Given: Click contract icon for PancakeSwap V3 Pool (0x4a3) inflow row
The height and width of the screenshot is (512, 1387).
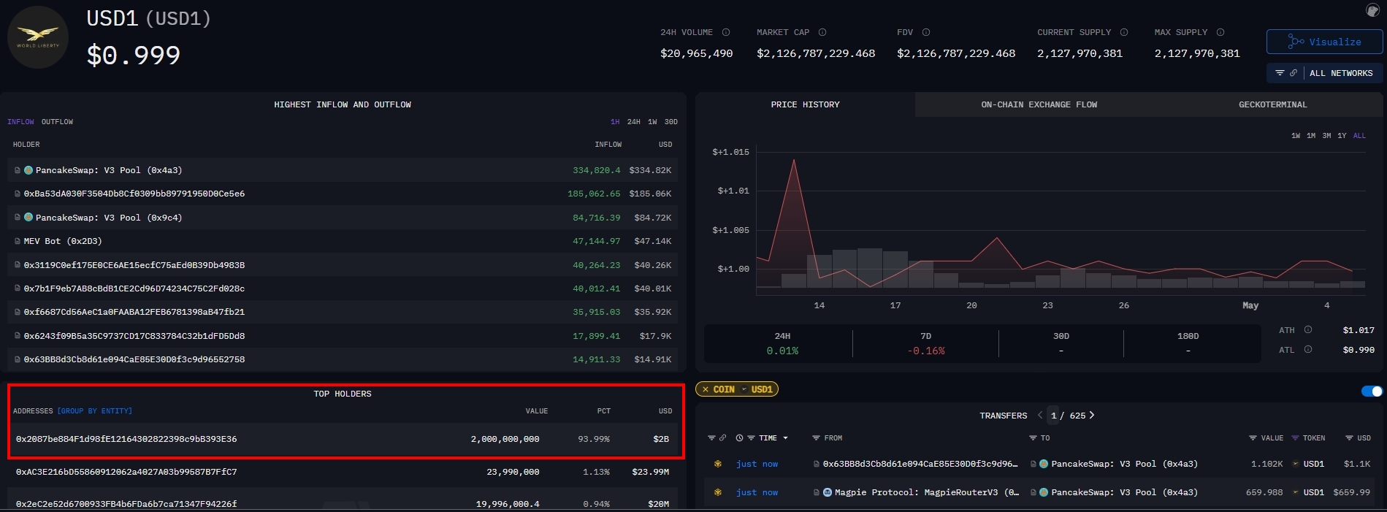Looking at the screenshot, I should 18,170.
